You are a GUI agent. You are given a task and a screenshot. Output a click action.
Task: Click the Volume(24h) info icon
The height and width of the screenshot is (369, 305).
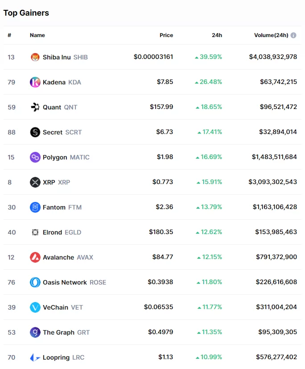[293, 35]
